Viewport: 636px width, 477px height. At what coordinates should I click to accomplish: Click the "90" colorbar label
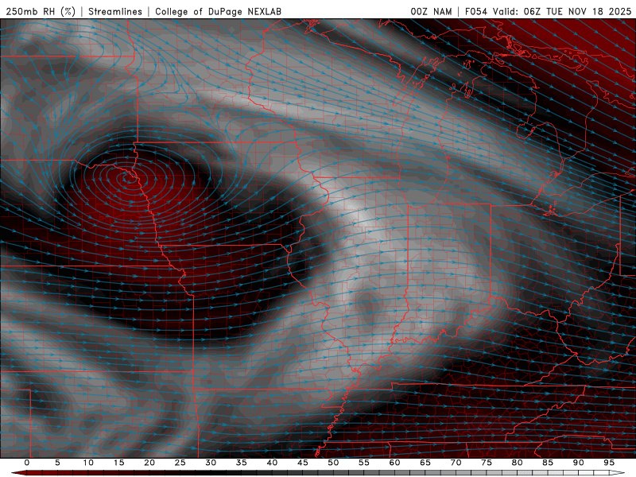(x=579, y=463)
